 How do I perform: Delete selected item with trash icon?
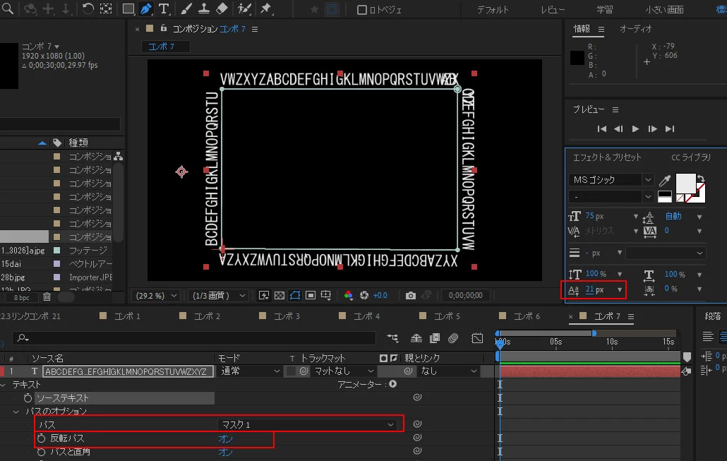(47, 297)
